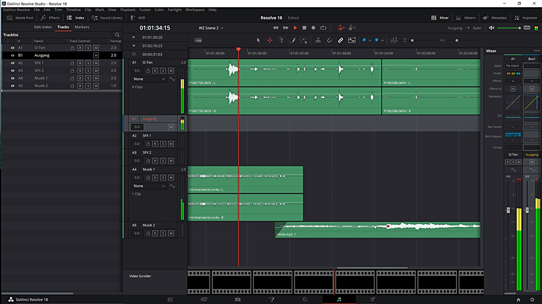Viewport: 542px width, 304px height.
Task: Toggle visibility eye for O-Ton in tracklist
Action: [x=12, y=47]
